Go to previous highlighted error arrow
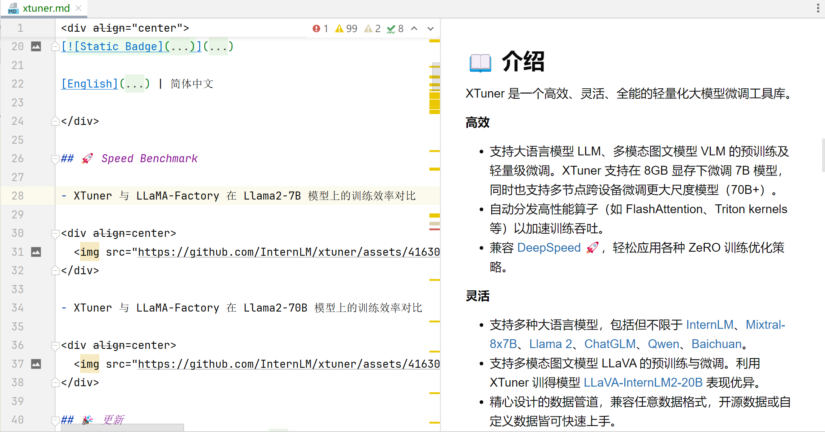This screenshot has height=432, width=825. click(414, 29)
